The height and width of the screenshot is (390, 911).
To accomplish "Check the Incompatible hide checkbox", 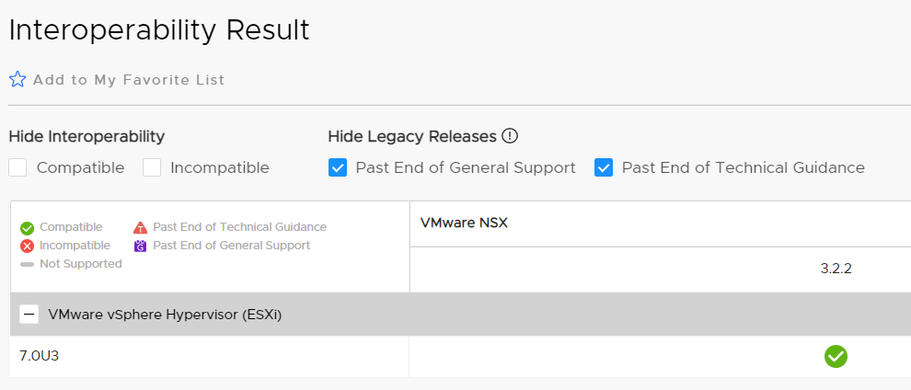I will pyautogui.click(x=152, y=167).
